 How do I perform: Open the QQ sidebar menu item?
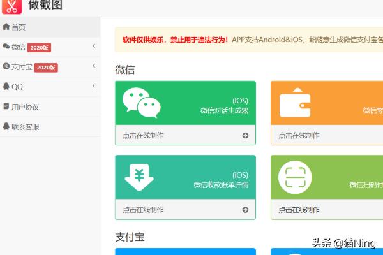pos(50,87)
